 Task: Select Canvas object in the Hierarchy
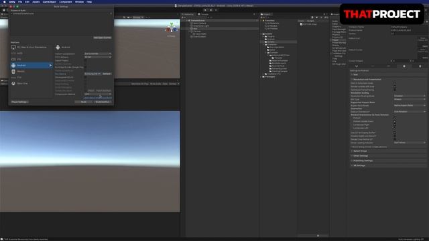[196, 31]
